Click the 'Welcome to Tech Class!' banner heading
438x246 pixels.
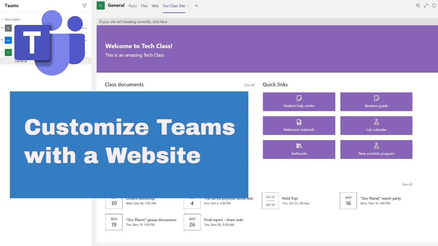pyautogui.click(x=139, y=46)
